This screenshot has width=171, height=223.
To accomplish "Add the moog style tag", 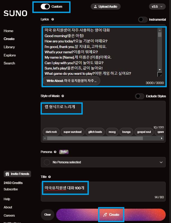I will click(112, 132).
